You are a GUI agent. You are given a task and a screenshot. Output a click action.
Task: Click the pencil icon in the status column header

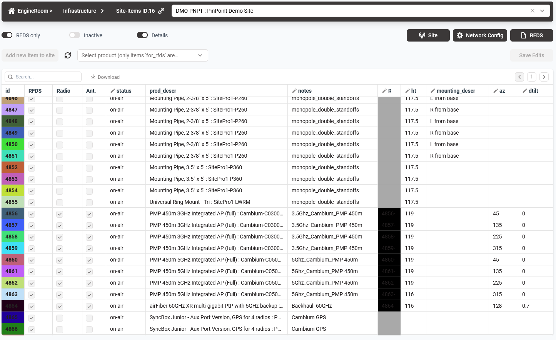[x=113, y=91]
